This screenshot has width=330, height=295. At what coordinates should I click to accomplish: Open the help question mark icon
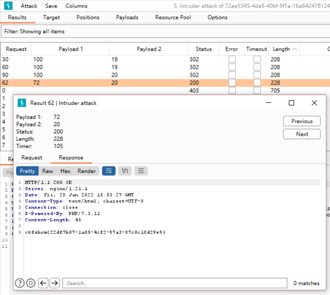click(x=20, y=283)
